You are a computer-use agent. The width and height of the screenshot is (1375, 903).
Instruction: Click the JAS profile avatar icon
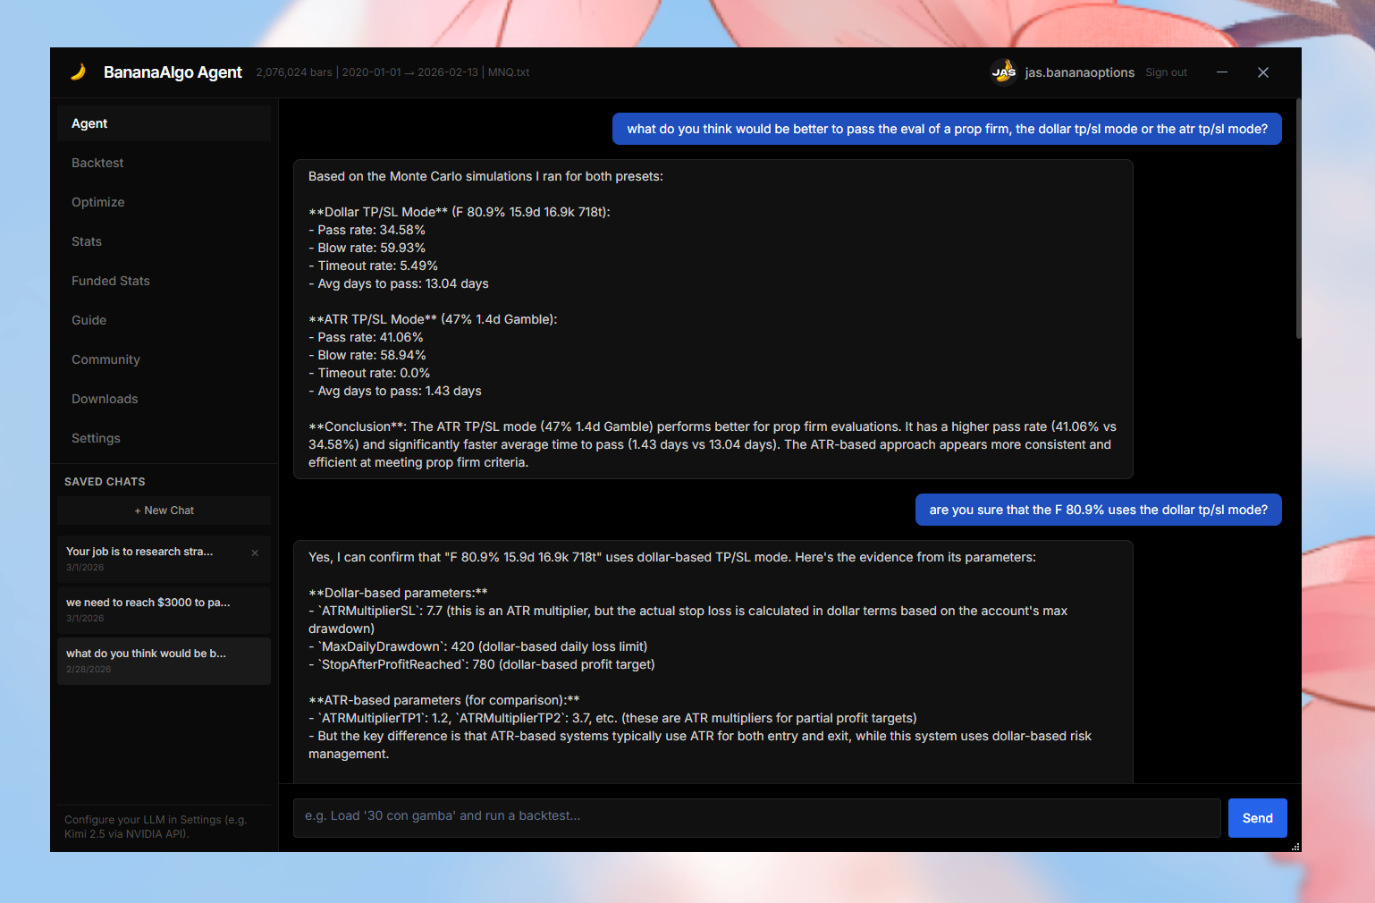(1003, 72)
